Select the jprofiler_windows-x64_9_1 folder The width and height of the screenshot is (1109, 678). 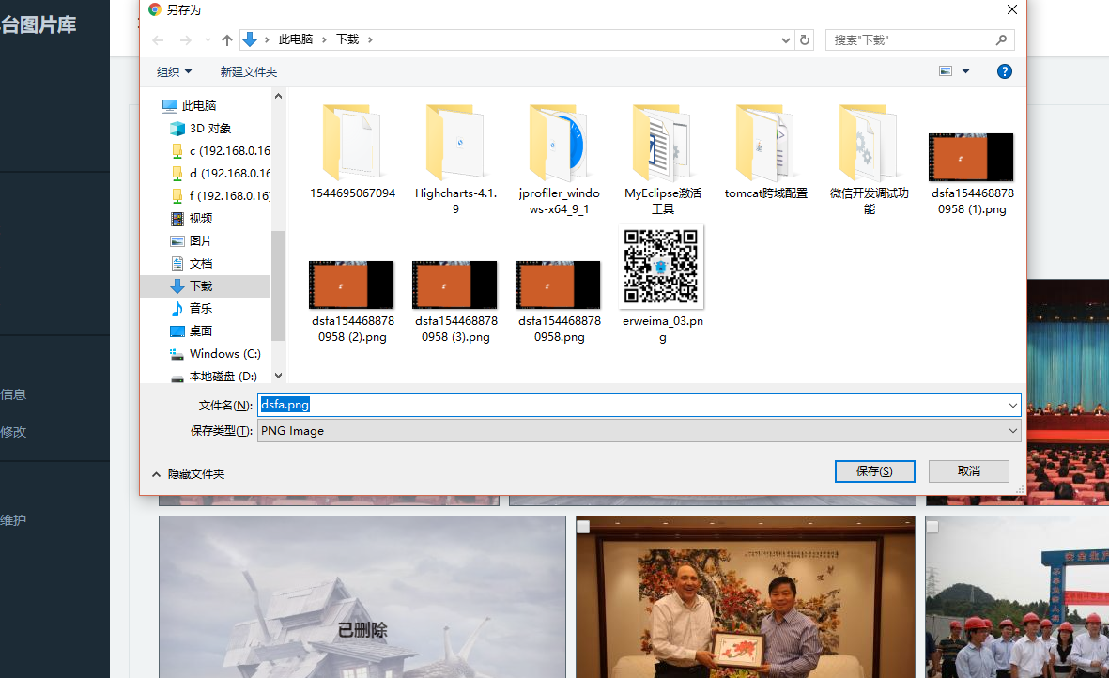559,159
